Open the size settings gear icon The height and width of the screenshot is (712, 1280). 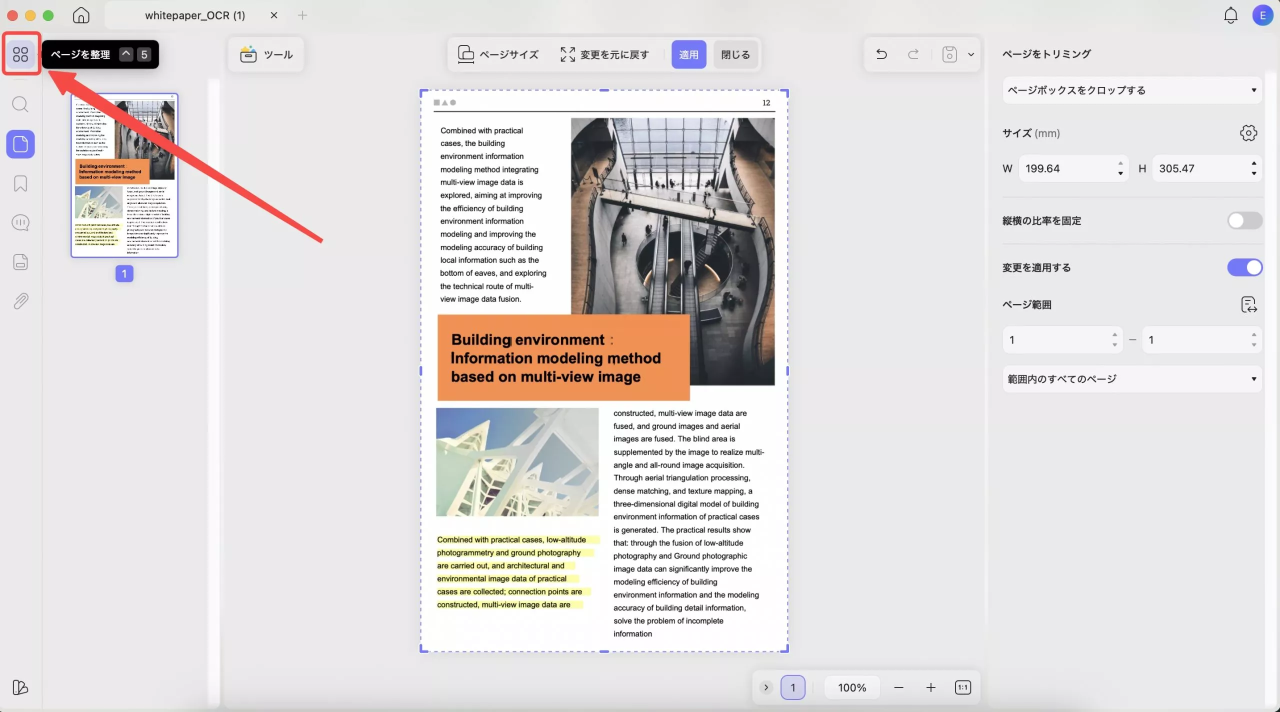click(1248, 133)
